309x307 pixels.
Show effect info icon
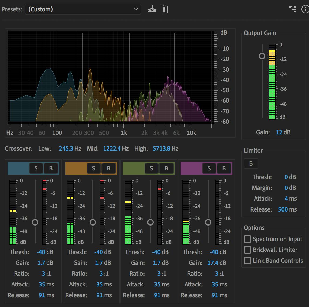[305, 9]
